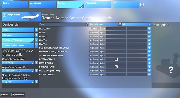Screen dimensions: 180x98
Task: Select the Keyboard device entry
Action: point(18,35)
